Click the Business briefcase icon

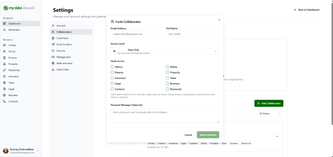[x=4, y=95]
